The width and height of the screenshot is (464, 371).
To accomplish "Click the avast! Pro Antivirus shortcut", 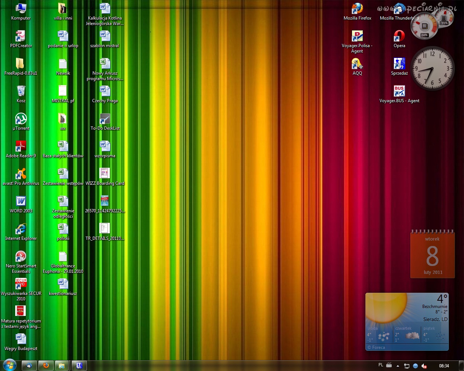I will [x=21, y=174].
